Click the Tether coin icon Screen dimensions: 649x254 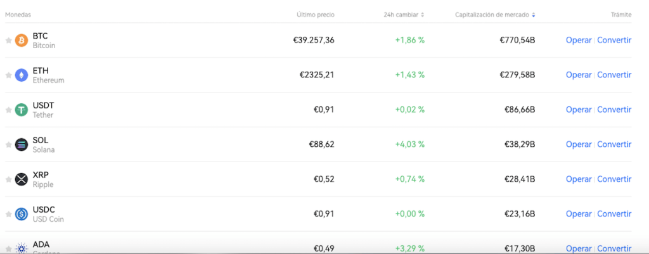click(22, 110)
